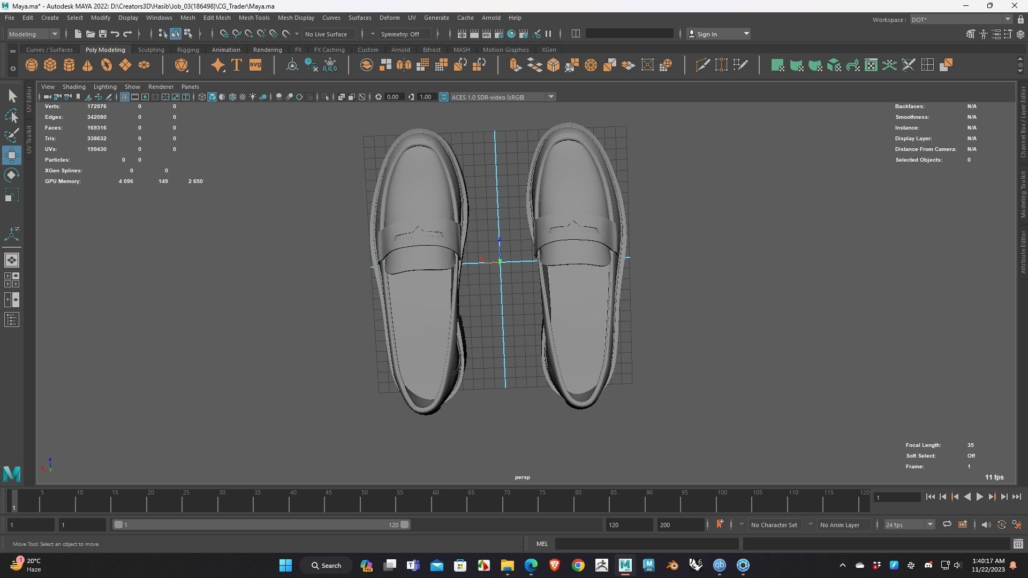The height and width of the screenshot is (578, 1028).
Task: Click the Multi-Cut knife shelf icon
Action: 702,65
